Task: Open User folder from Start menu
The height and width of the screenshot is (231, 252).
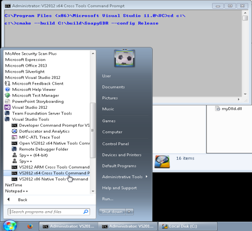Action: 107,76
